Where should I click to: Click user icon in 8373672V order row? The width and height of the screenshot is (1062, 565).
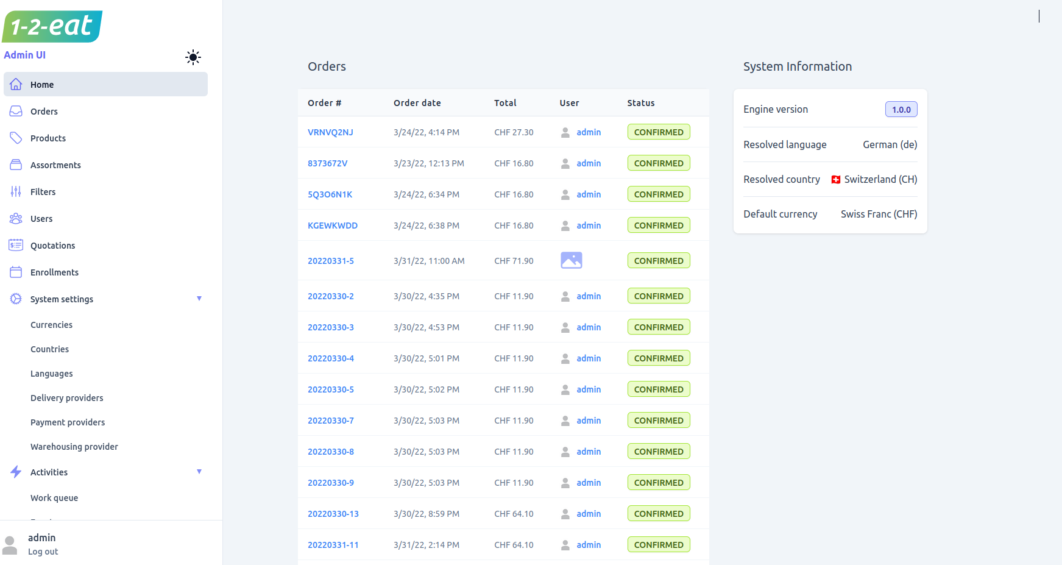point(565,163)
